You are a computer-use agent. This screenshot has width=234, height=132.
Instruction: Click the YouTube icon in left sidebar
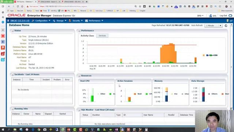[3, 36]
